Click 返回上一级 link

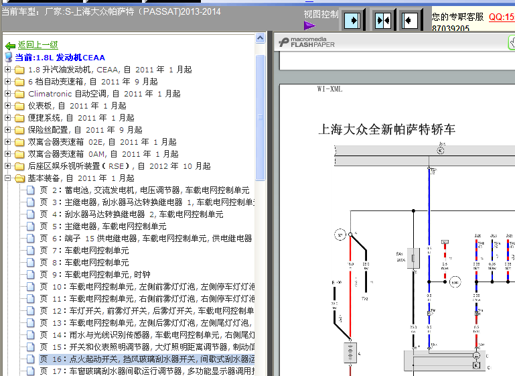pos(38,45)
